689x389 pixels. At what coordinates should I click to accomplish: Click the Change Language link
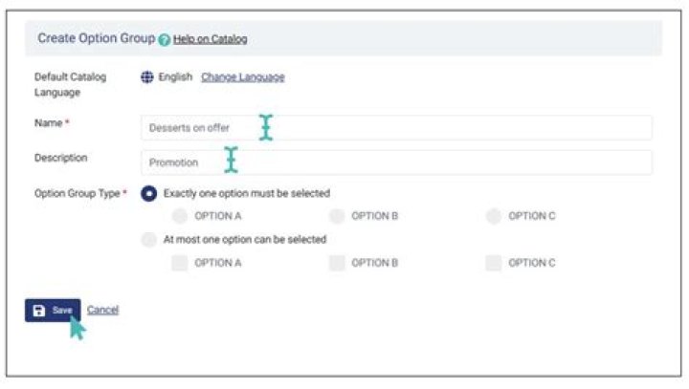(x=242, y=76)
